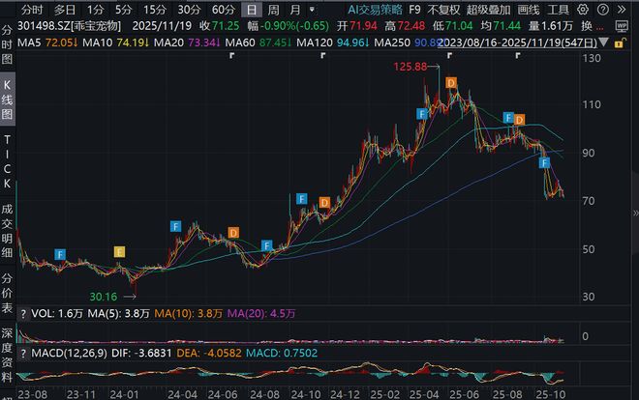Click the D marker above 25-08
639x400 pixels.
pos(519,120)
